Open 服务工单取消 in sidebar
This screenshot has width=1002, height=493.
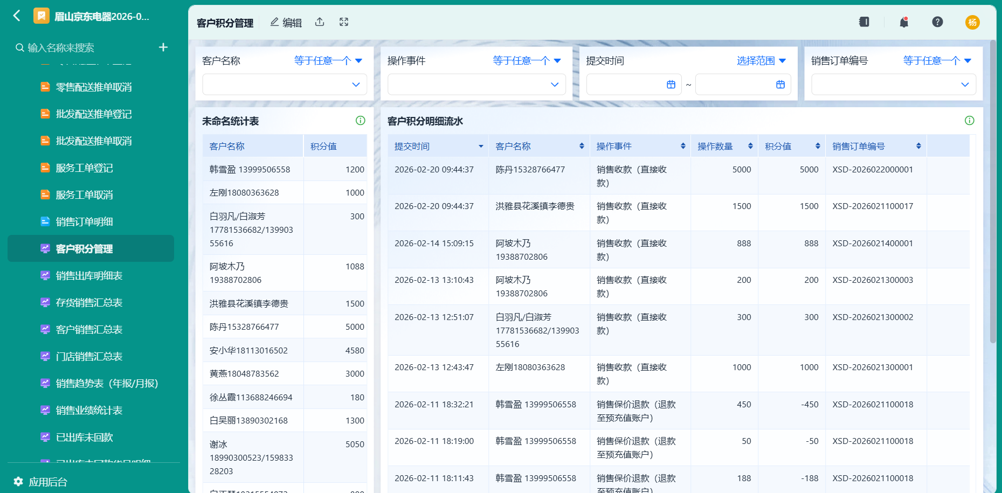tap(91, 195)
